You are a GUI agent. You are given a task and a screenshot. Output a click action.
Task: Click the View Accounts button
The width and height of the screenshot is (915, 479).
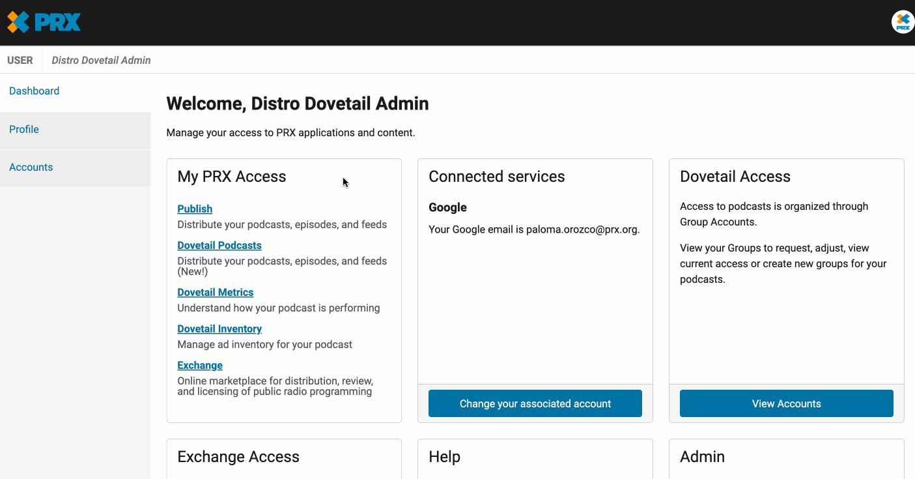tap(786, 403)
